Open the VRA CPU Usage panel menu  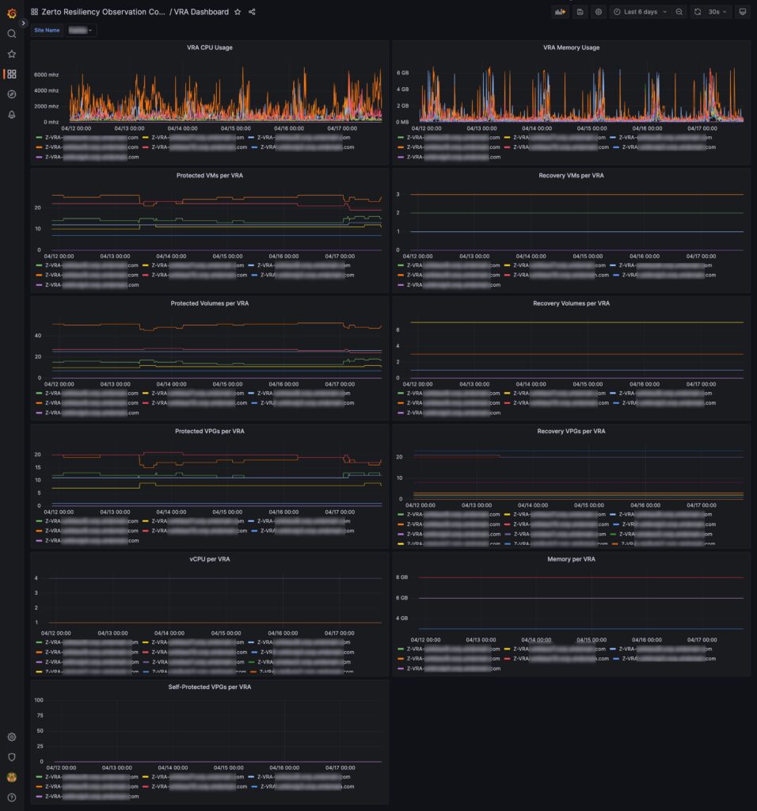(209, 48)
